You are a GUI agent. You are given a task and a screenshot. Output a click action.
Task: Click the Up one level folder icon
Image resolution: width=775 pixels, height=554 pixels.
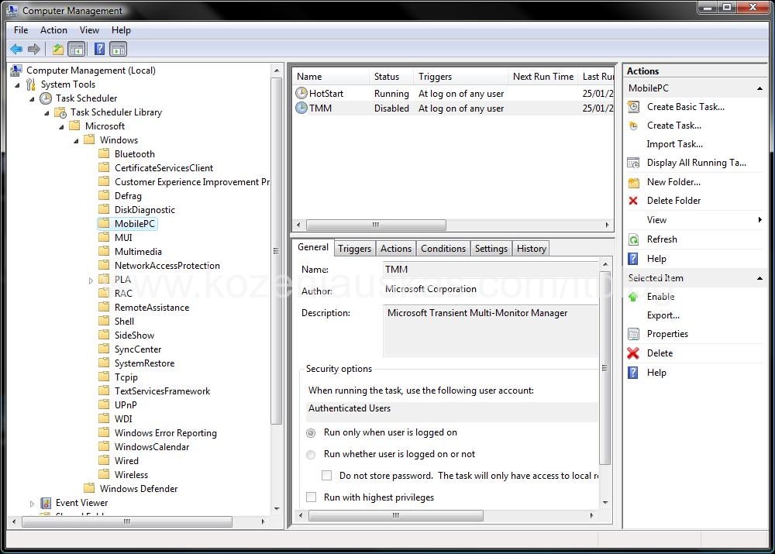click(58, 49)
